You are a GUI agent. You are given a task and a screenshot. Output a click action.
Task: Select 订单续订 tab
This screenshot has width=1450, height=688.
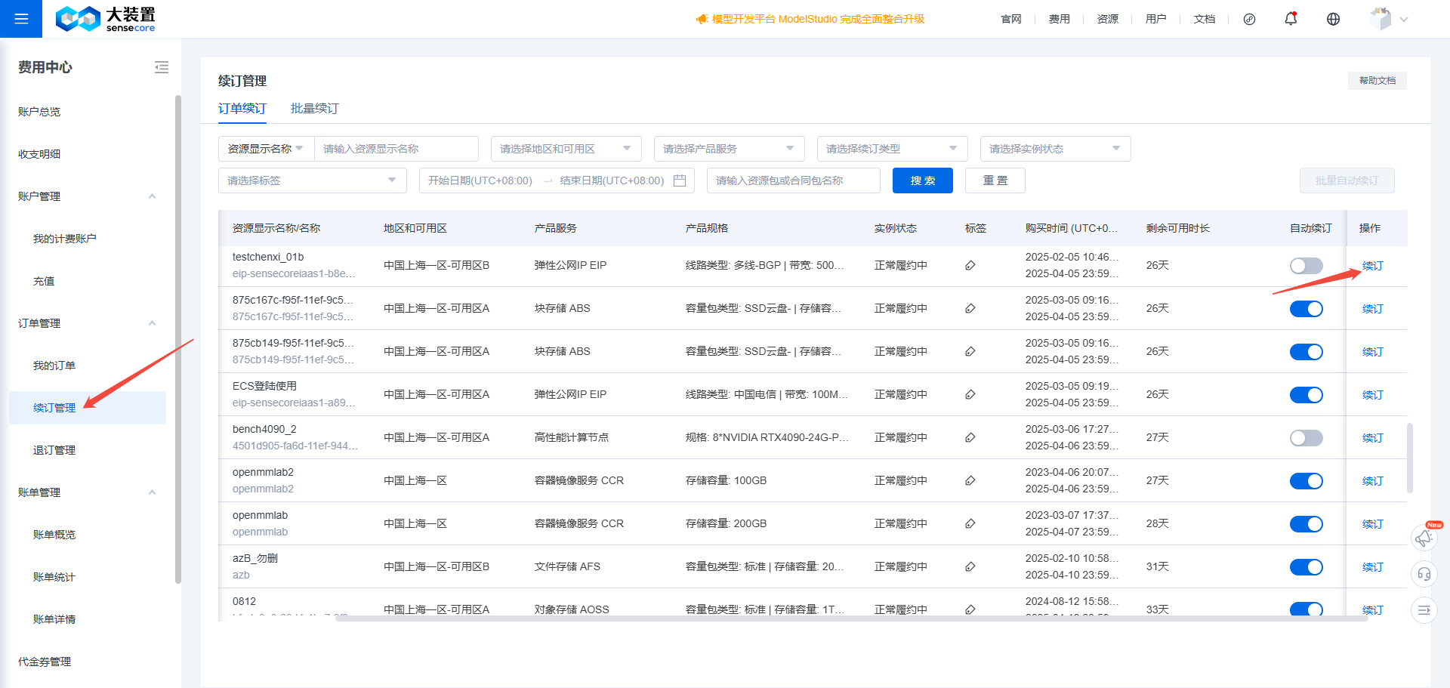[242, 109]
